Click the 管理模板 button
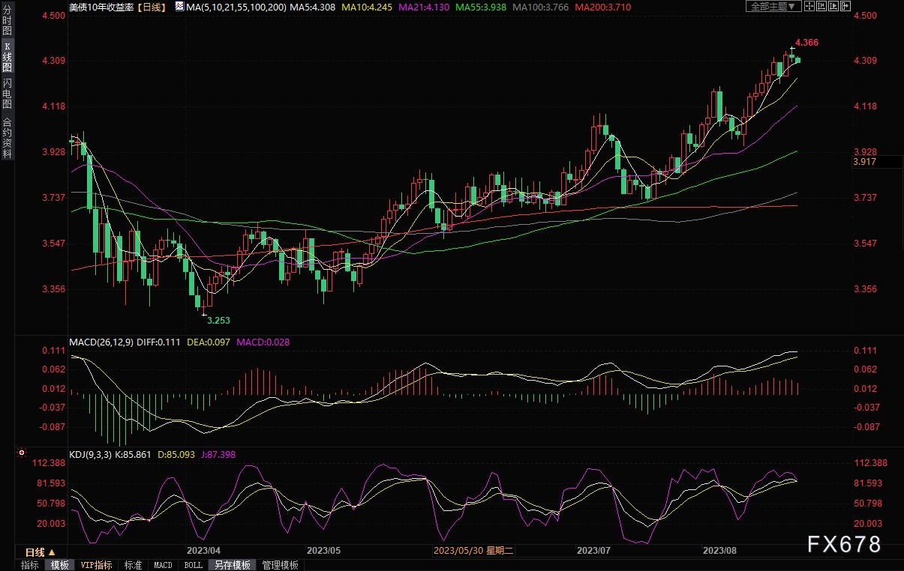 [280, 565]
